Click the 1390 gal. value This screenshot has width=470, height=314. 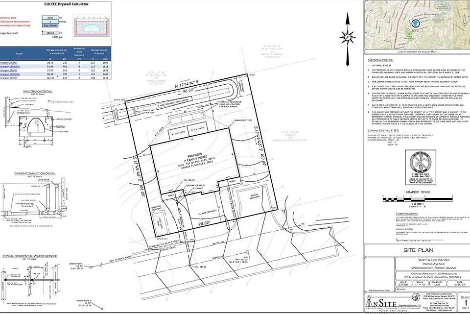pos(57,37)
